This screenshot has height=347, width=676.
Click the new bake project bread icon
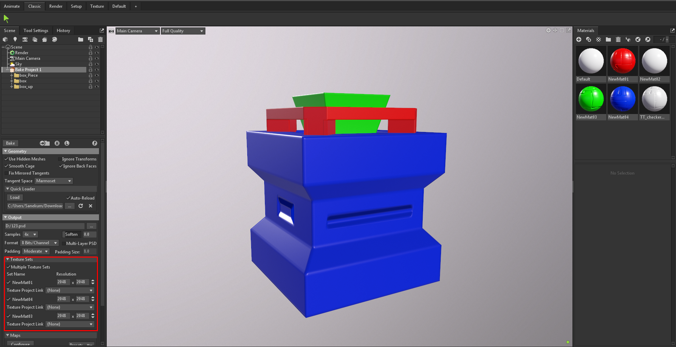tap(44, 39)
